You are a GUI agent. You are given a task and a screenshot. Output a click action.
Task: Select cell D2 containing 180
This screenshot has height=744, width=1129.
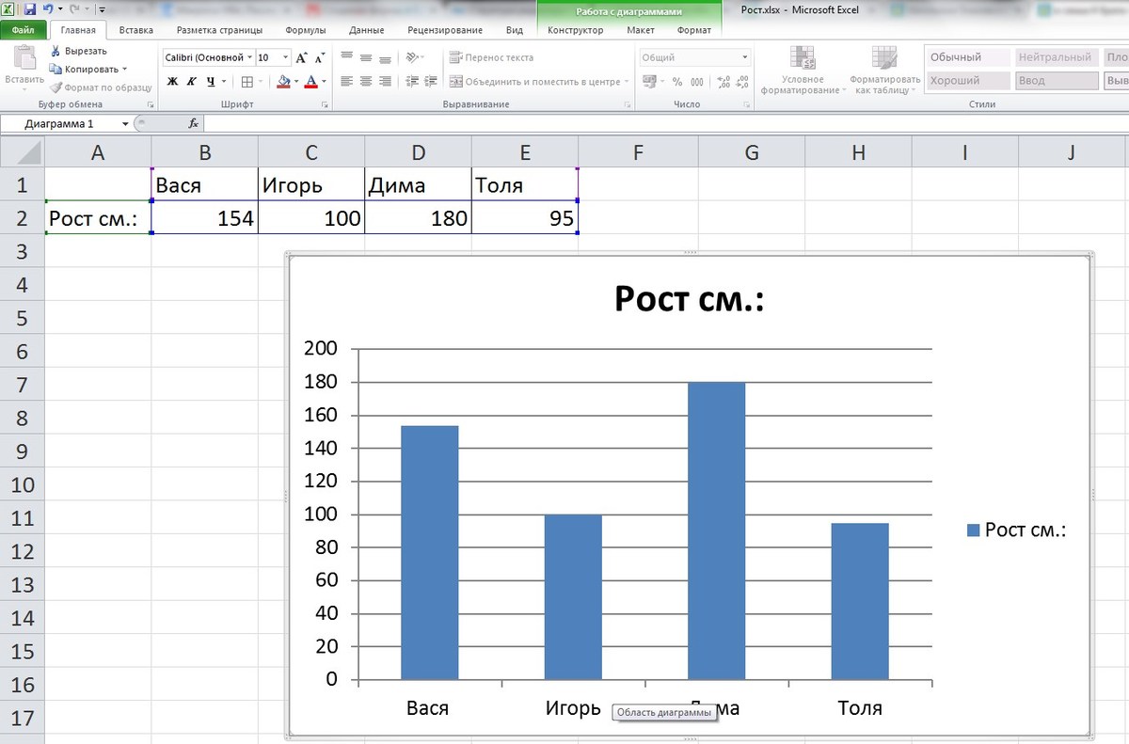[418, 218]
